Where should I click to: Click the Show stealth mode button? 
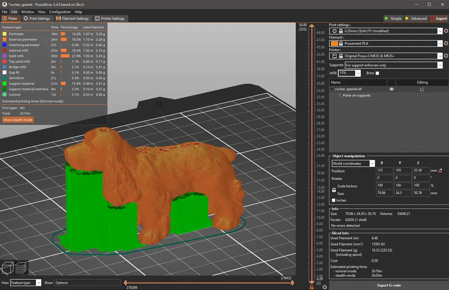[18, 120]
